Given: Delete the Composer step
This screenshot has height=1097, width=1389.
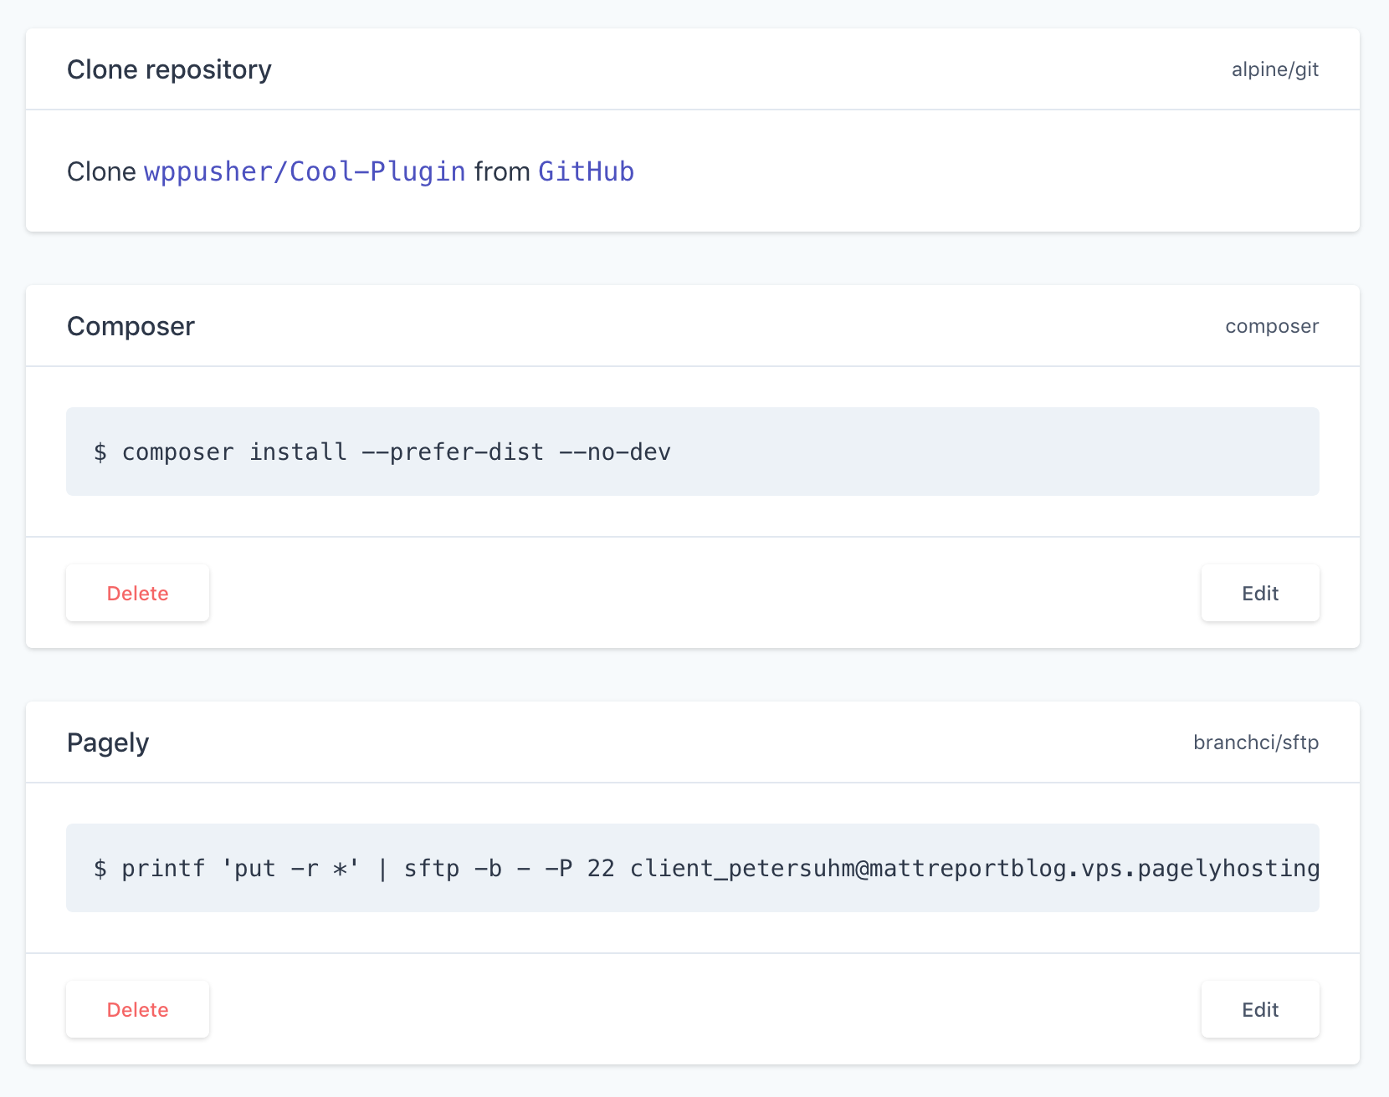Looking at the screenshot, I should (x=138, y=593).
